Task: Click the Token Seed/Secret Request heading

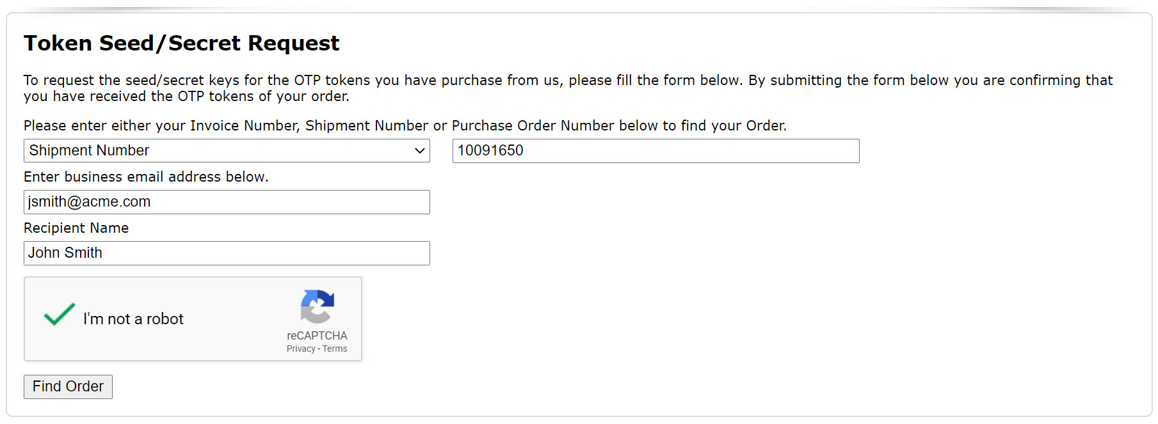Action: [x=181, y=43]
